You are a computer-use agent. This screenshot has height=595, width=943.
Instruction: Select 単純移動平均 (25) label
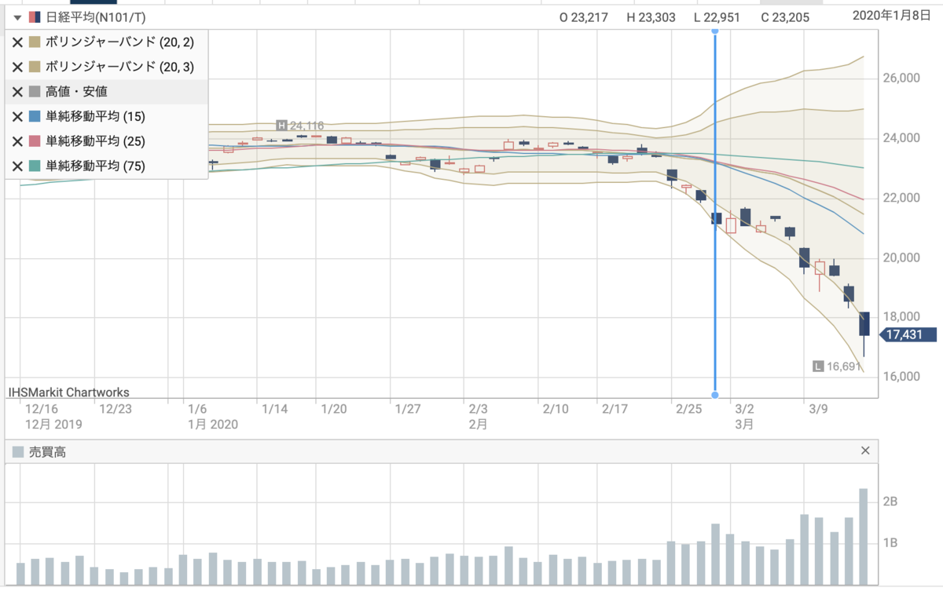[x=95, y=141]
